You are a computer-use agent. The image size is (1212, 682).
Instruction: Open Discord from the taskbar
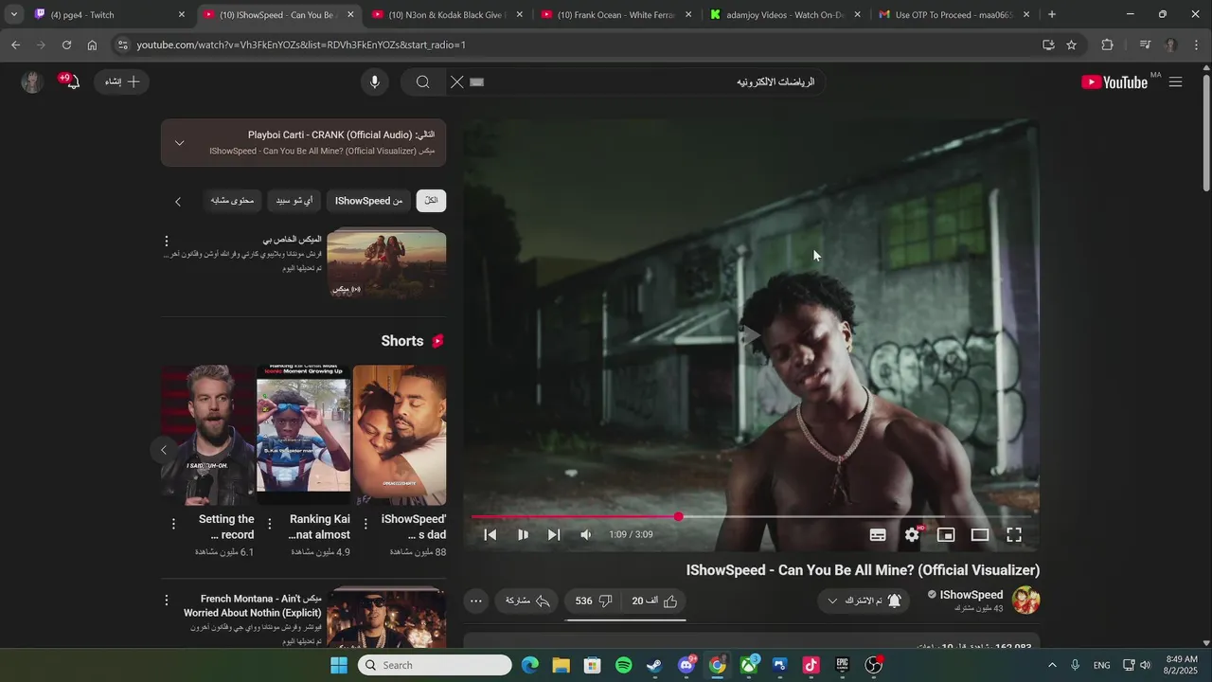(686, 665)
